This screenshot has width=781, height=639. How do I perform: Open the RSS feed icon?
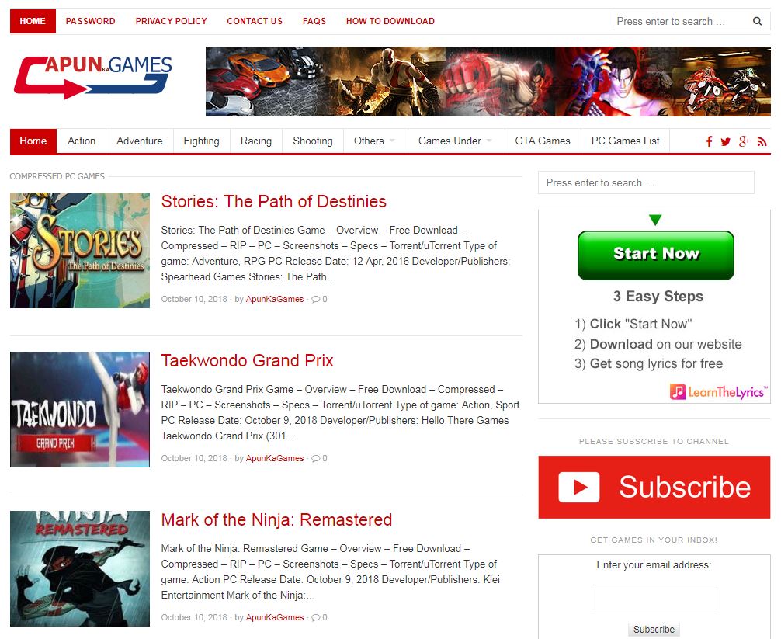coord(762,141)
